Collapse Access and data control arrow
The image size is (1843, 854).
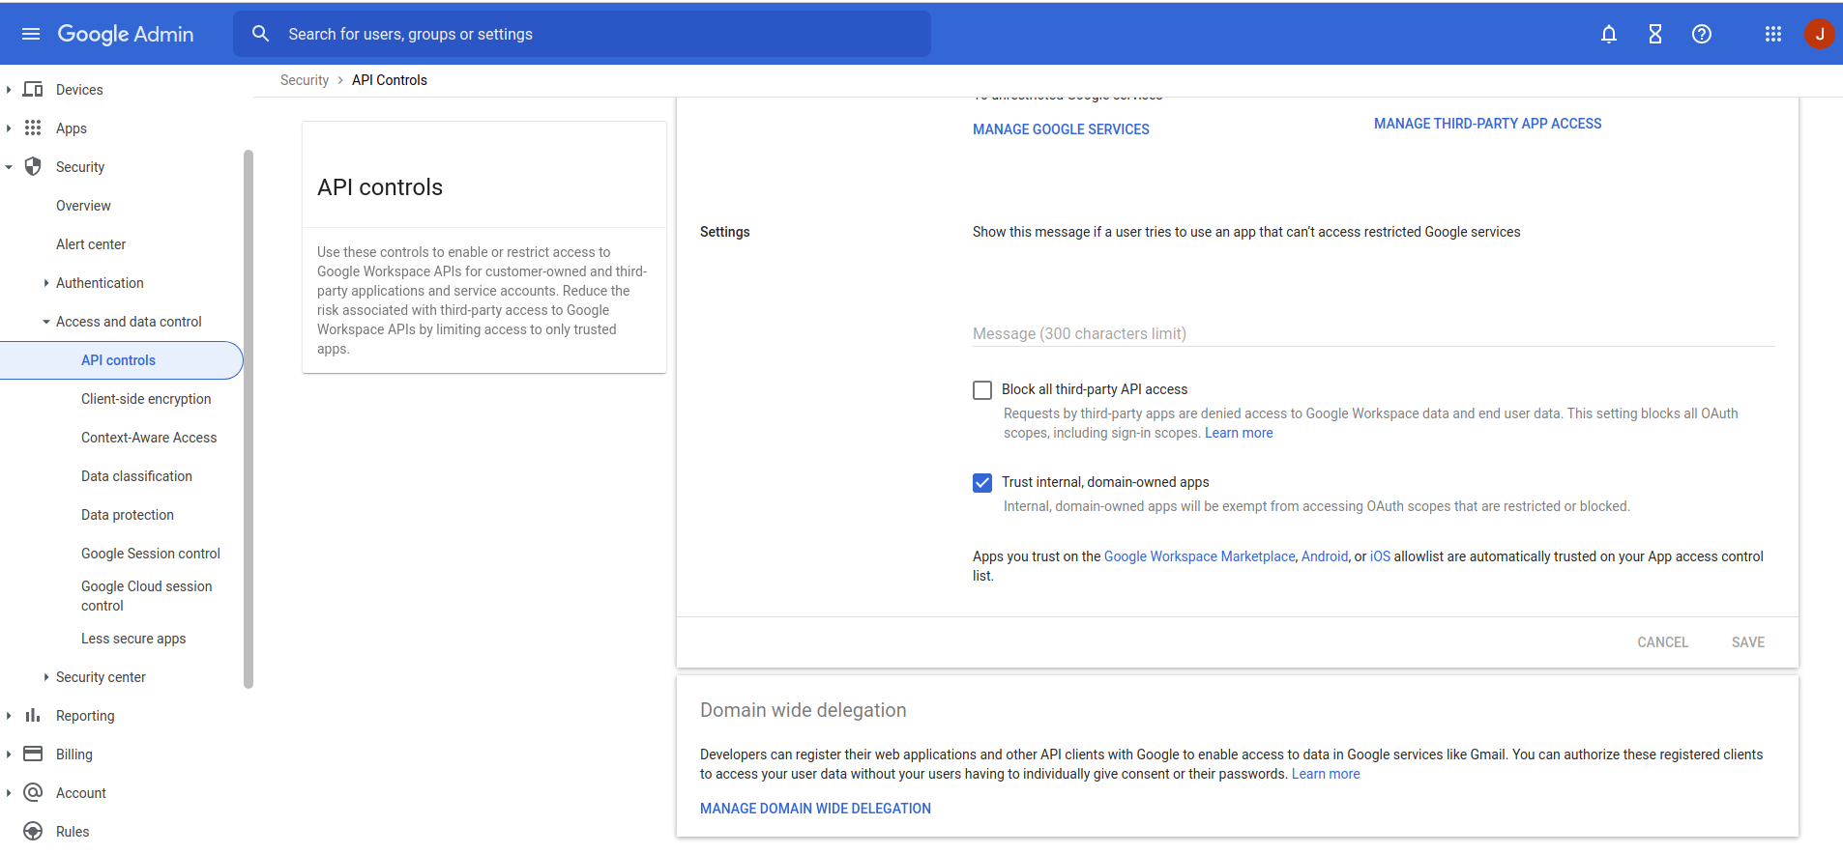coord(45,322)
